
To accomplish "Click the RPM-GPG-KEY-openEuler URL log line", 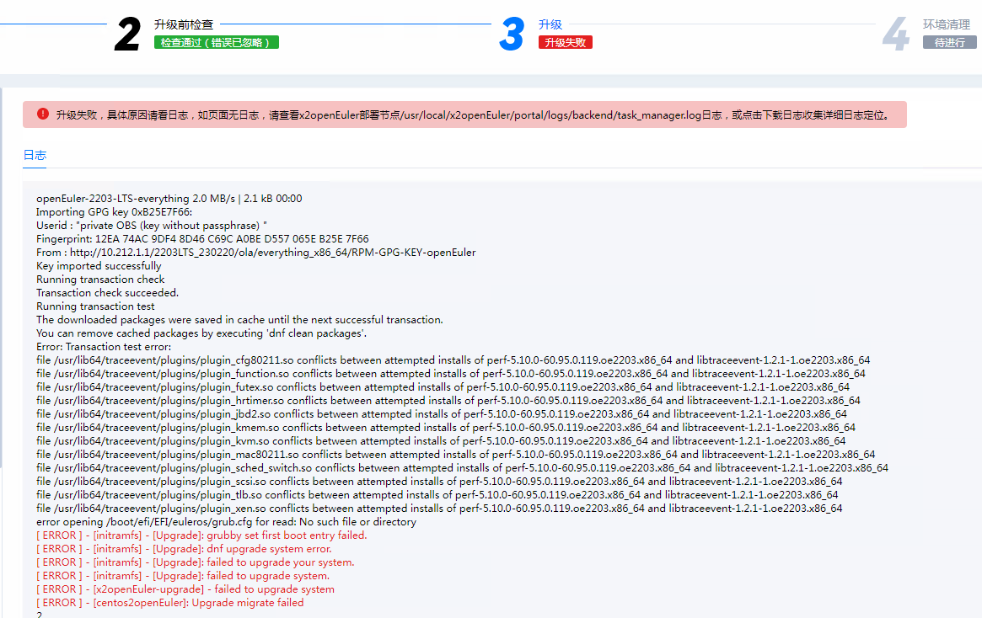I will pyautogui.click(x=255, y=253).
